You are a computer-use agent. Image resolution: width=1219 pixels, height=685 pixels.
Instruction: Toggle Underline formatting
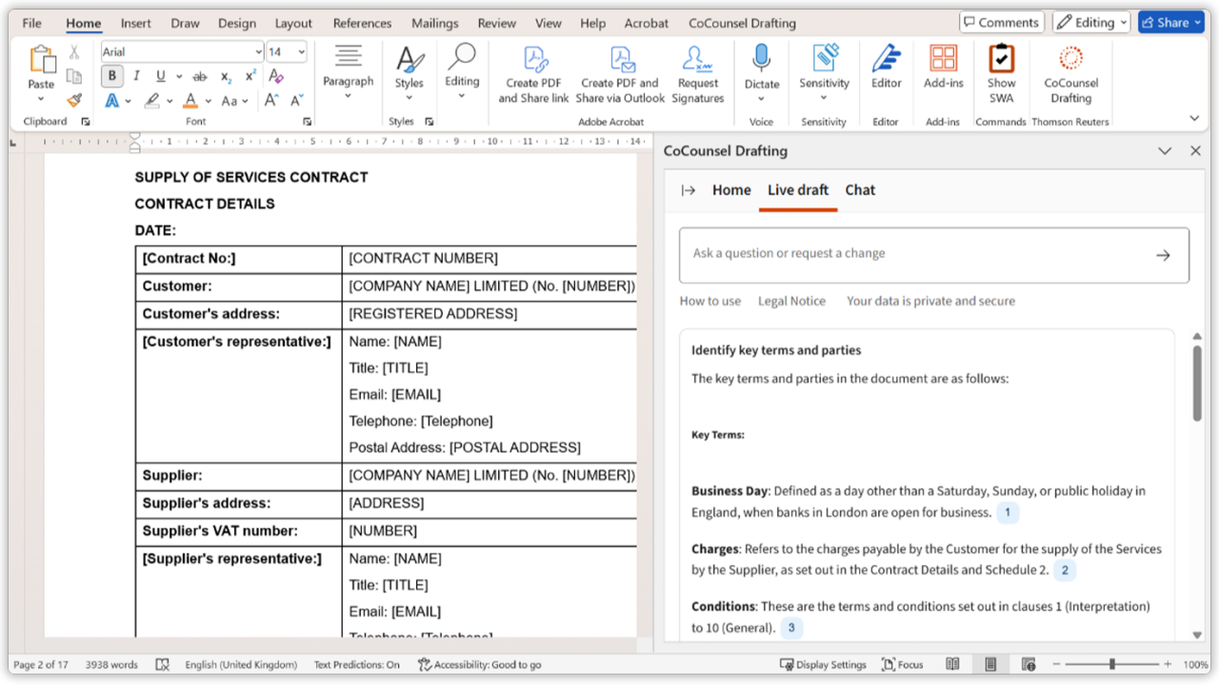click(x=160, y=76)
